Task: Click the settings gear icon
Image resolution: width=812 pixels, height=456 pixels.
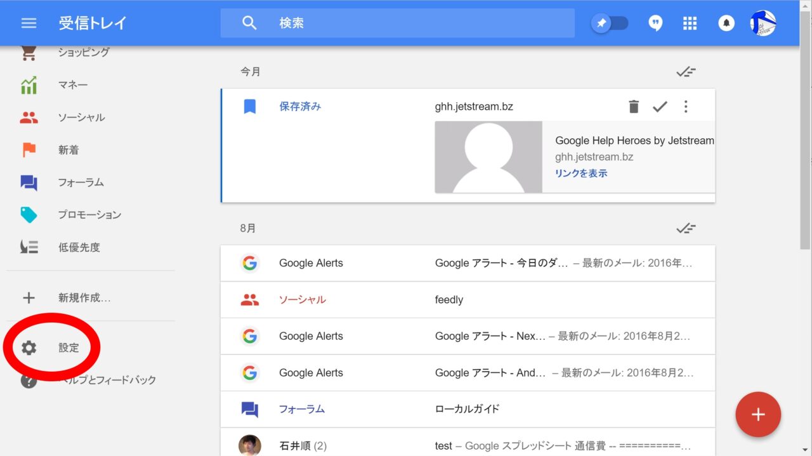Action: pos(29,348)
